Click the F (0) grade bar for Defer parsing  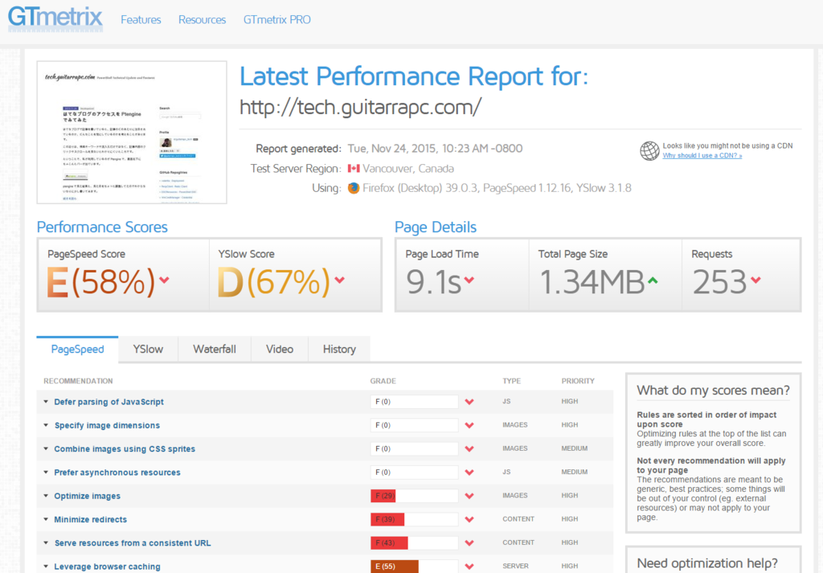pyautogui.click(x=414, y=402)
